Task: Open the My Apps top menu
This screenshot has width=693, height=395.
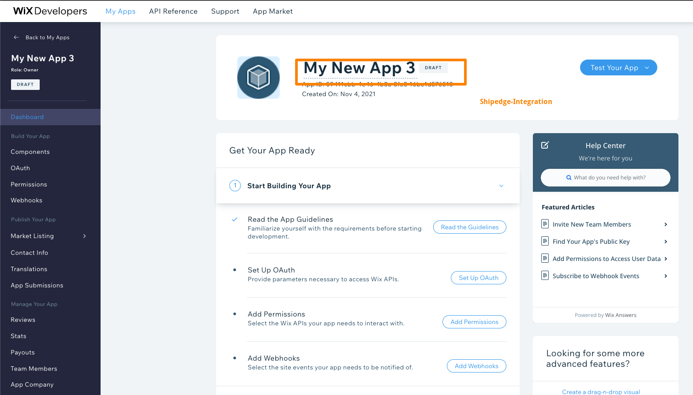Action: 120,11
